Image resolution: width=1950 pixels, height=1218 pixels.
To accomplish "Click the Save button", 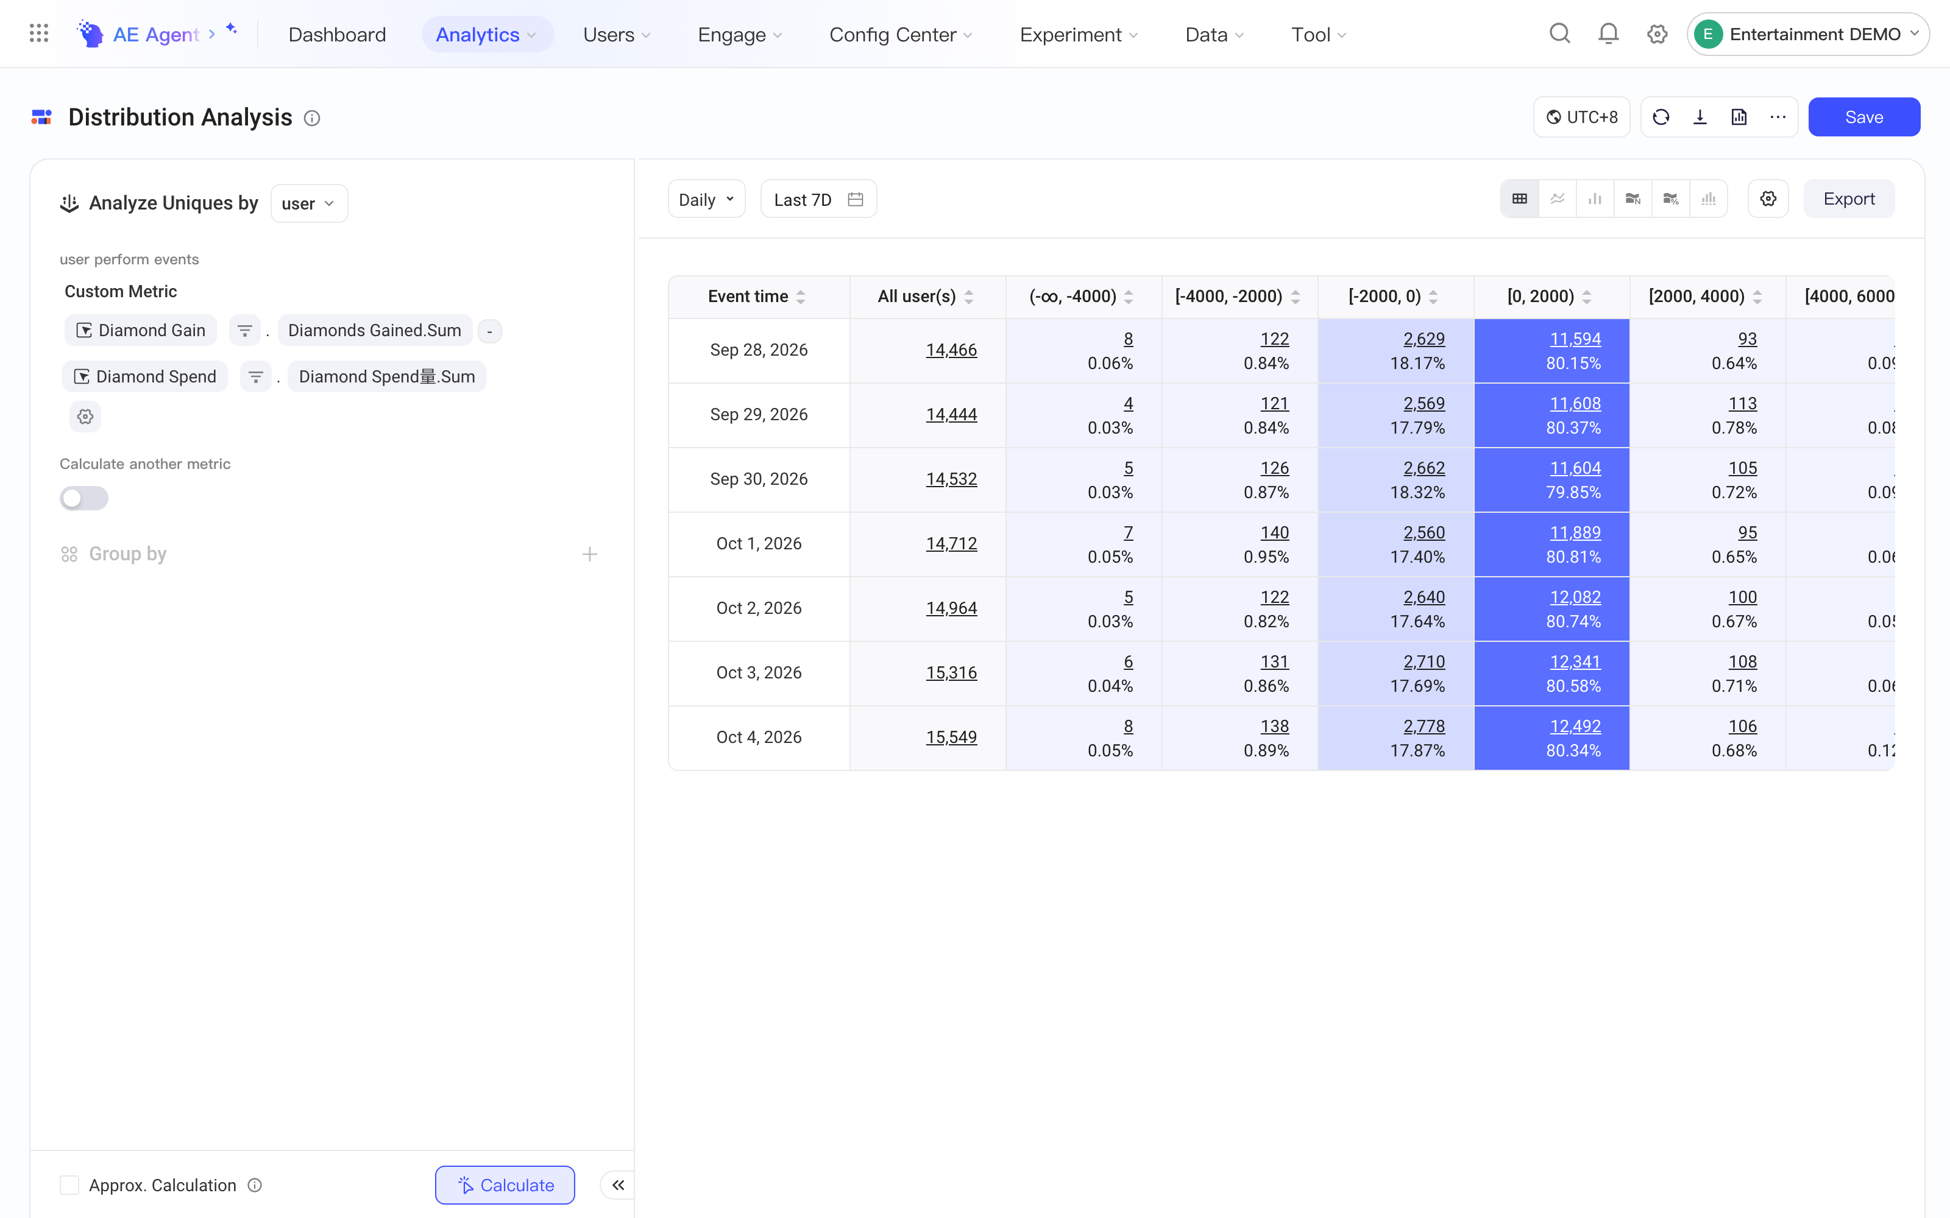I will [1864, 118].
